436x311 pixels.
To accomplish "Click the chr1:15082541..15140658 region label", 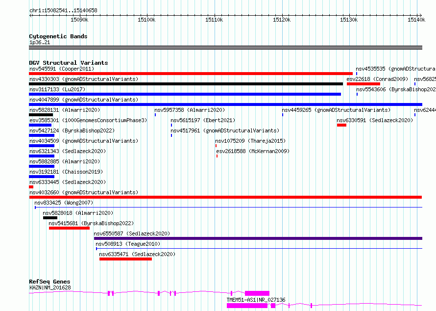I will (x=63, y=10).
